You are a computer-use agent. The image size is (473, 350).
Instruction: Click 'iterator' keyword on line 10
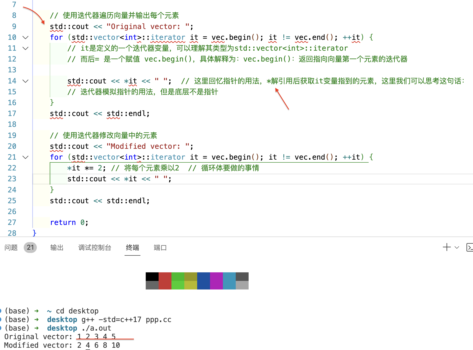(x=168, y=38)
